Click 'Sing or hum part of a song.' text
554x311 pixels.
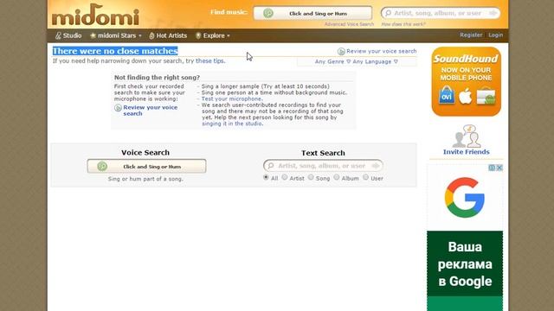145,179
